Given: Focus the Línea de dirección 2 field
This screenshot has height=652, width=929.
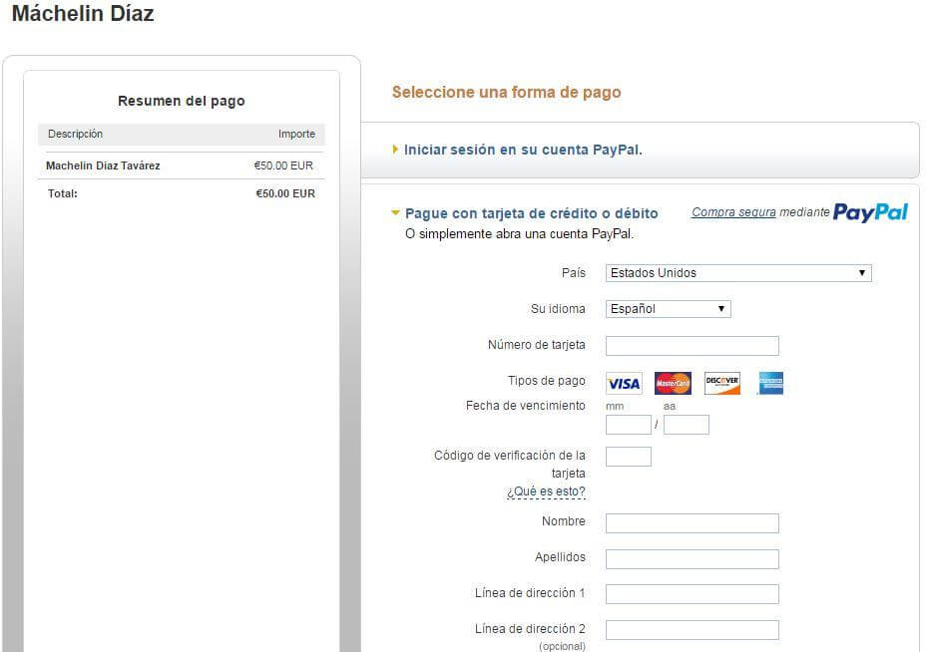Looking at the screenshot, I should pos(693,630).
